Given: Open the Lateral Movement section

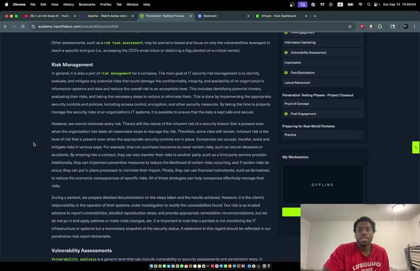Looking at the screenshot, I should (322, 83).
